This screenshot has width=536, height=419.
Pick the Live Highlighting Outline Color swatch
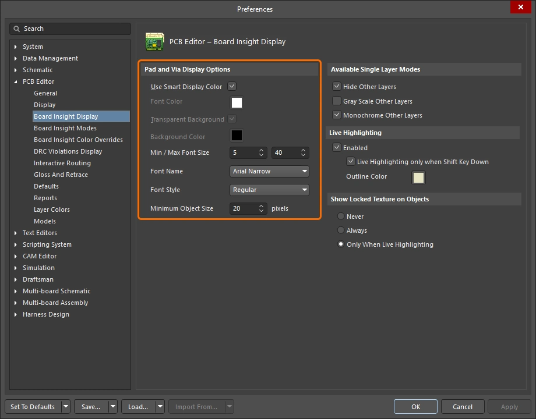click(418, 177)
